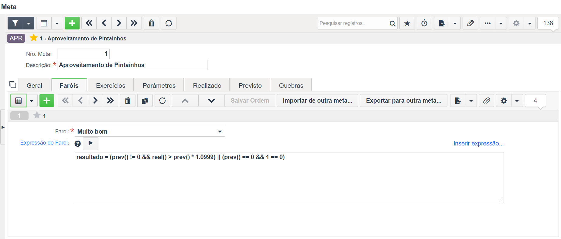Click the copy tabs icon beside Geral
The width and height of the screenshot is (561, 239).
[x=12, y=84]
